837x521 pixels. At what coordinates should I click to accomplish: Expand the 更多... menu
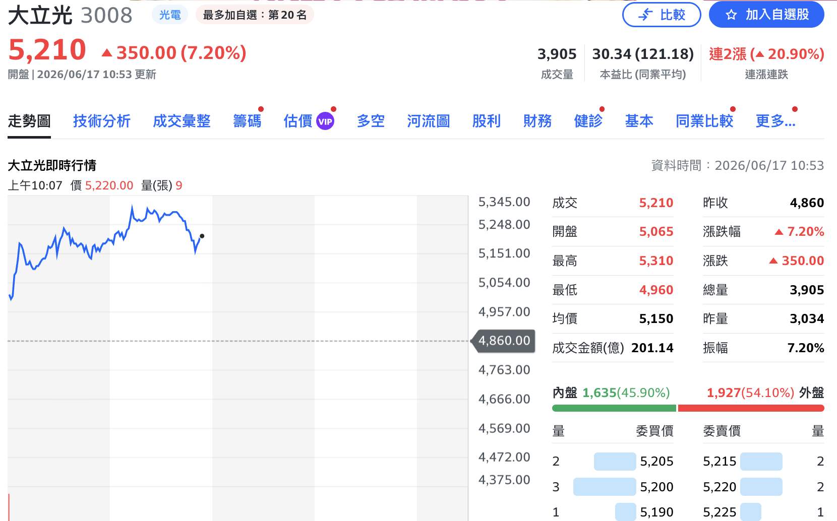(775, 121)
